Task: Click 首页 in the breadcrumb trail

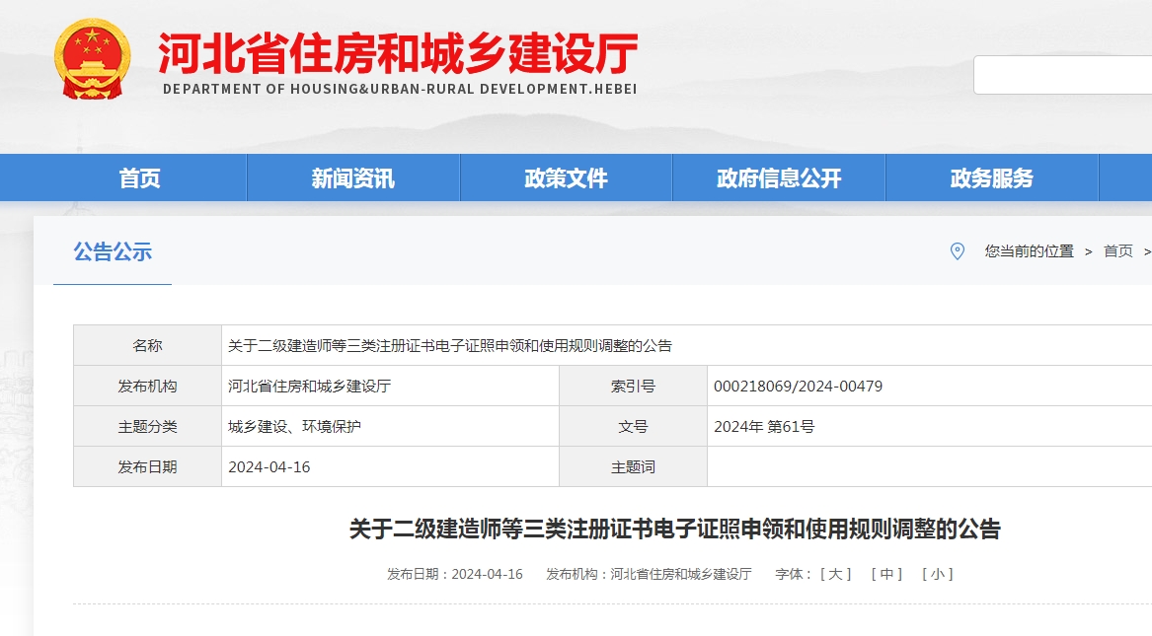Action: (x=1116, y=251)
